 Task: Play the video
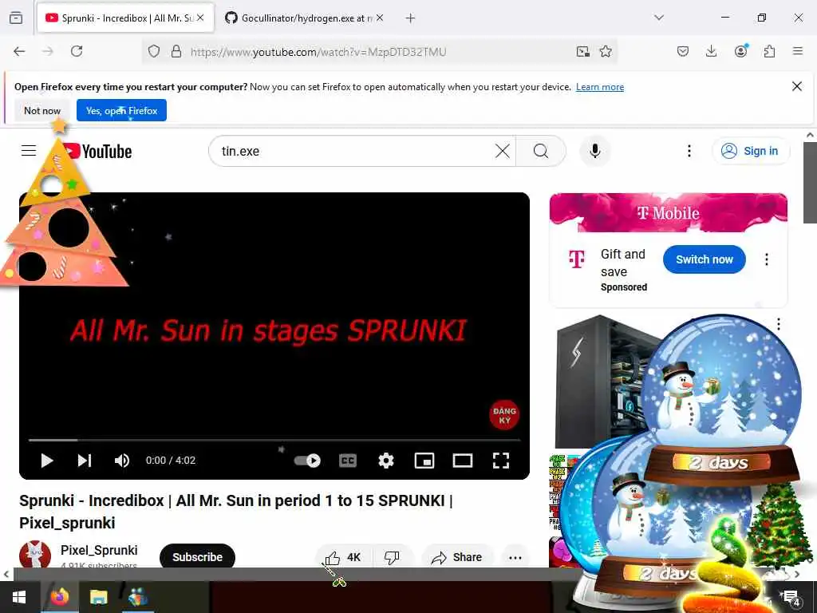[x=47, y=461]
